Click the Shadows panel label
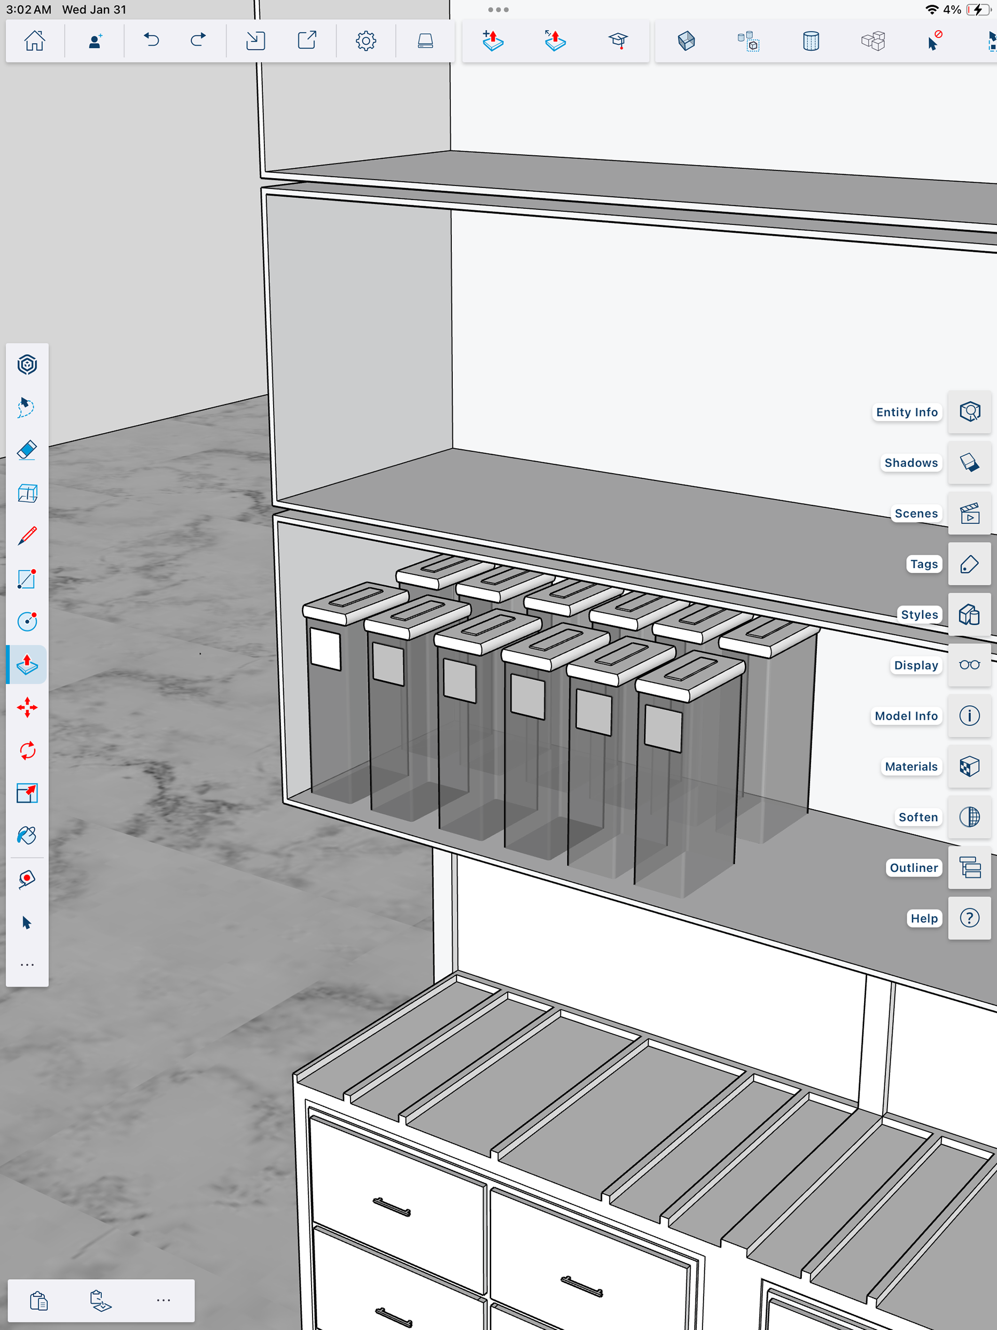 click(x=910, y=463)
